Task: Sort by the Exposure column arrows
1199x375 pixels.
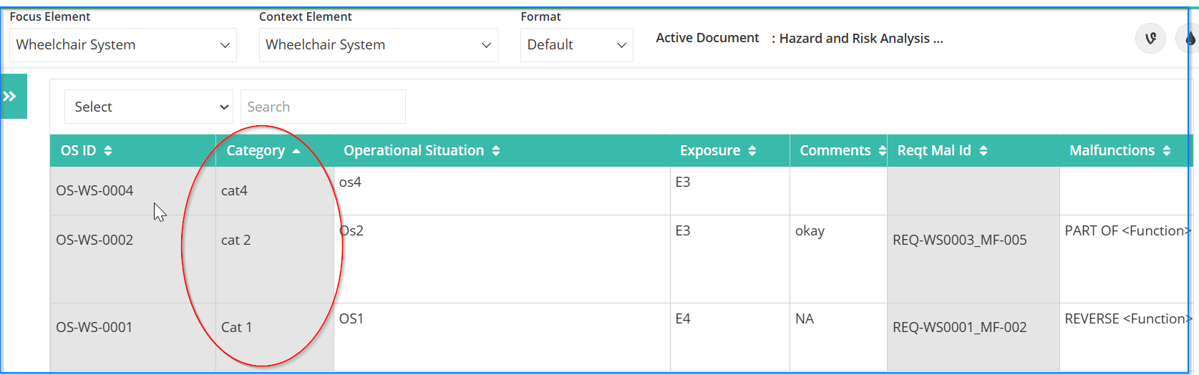Action: pyautogui.click(x=752, y=150)
